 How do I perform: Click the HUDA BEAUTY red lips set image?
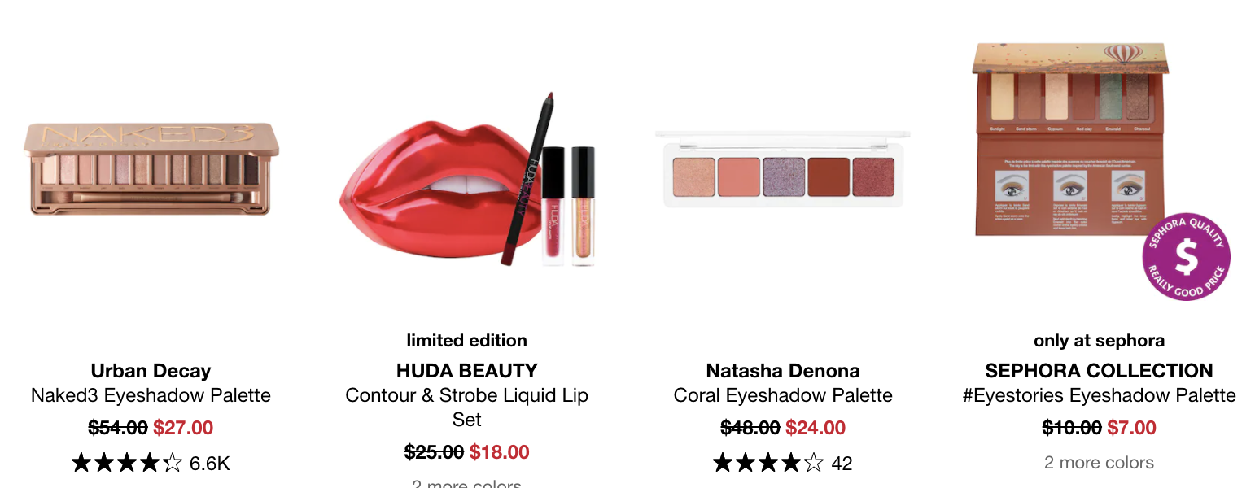point(467,181)
